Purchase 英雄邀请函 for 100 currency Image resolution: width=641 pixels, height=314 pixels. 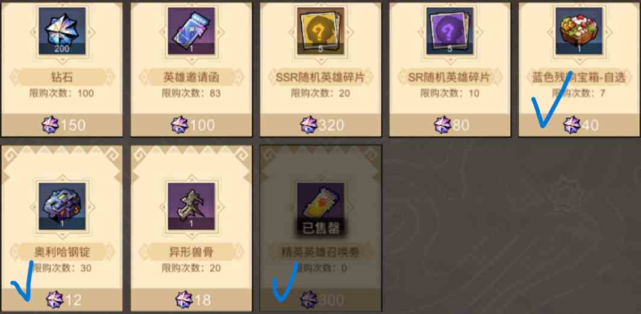pyautogui.click(x=192, y=125)
